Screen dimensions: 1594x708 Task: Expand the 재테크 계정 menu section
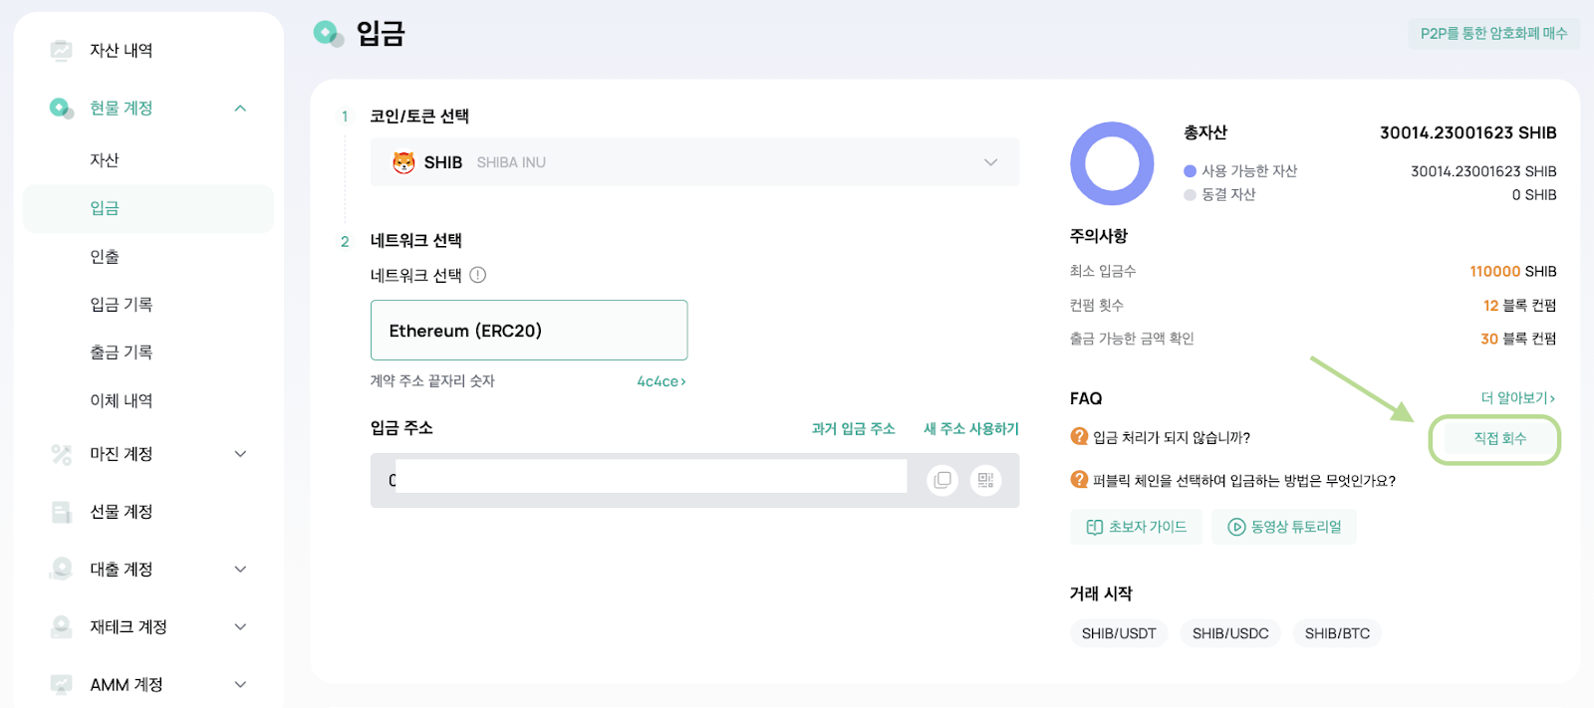point(240,627)
